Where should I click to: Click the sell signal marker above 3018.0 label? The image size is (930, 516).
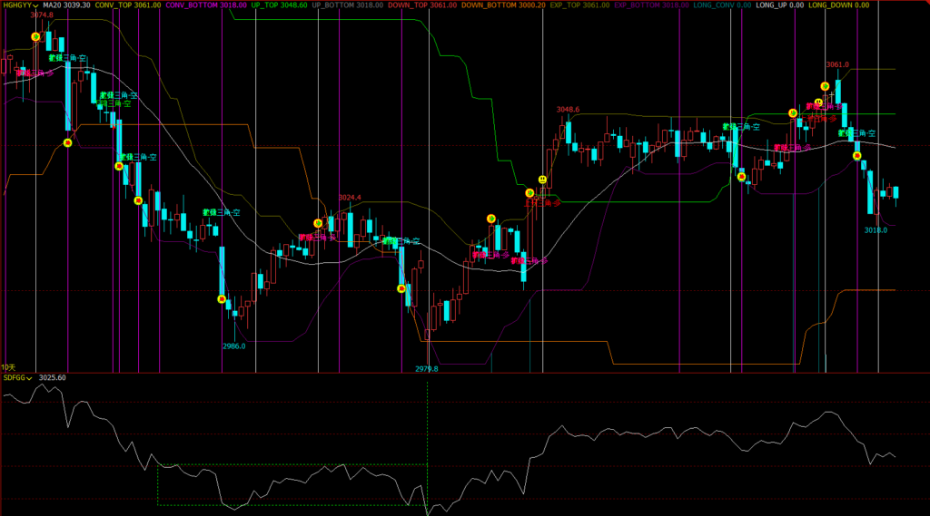pos(856,156)
